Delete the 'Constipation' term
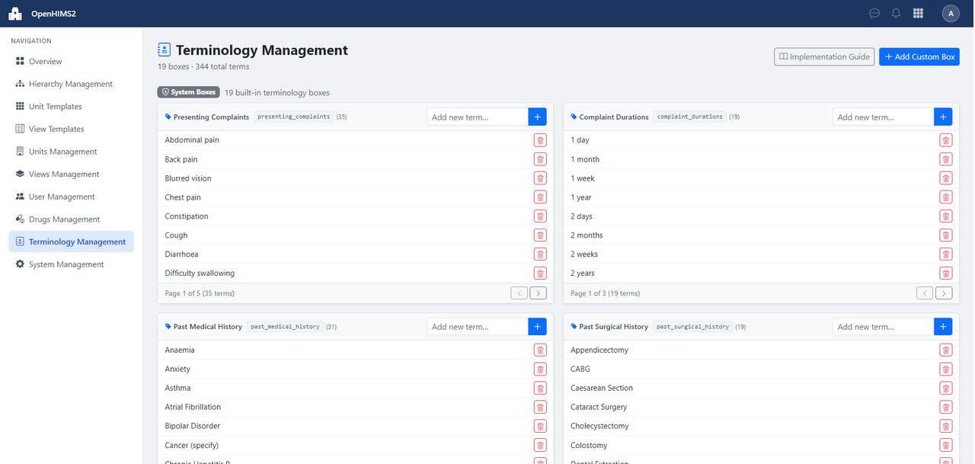 pyautogui.click(x=540, y=216)
